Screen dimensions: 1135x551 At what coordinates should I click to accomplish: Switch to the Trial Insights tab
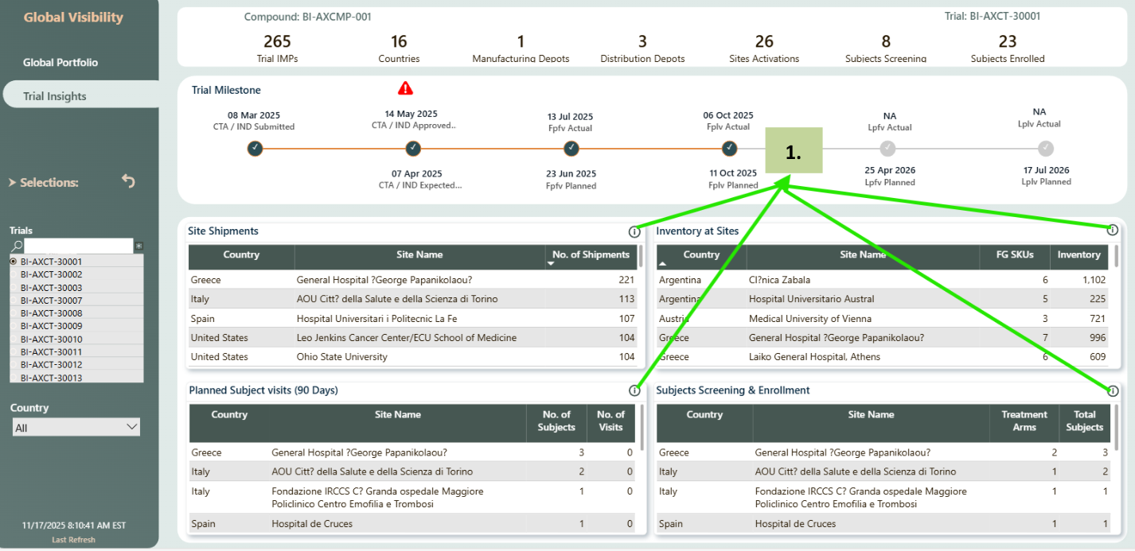pyautogui.click(x=55, y=96)
